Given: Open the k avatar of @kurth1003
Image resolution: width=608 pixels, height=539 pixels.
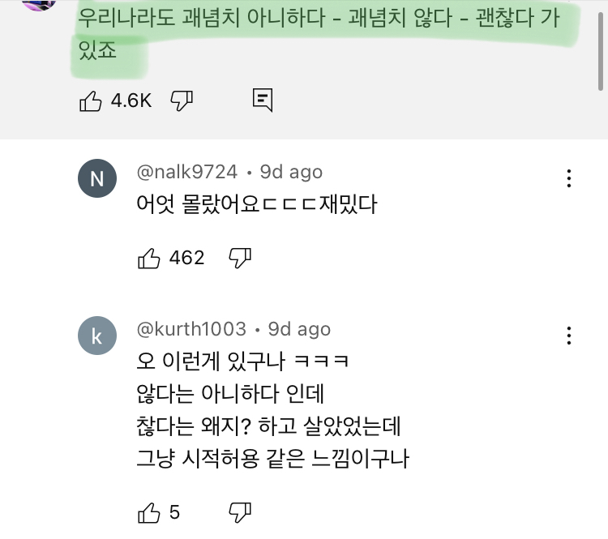Looking at the screenshot, I should pos(96,336).
